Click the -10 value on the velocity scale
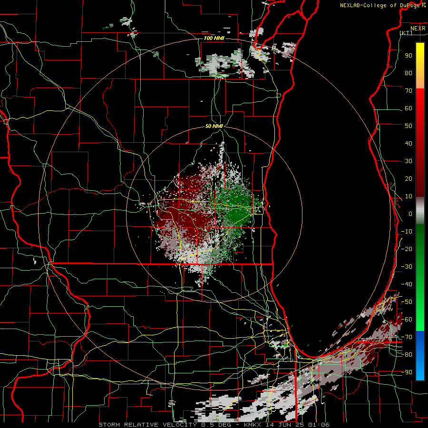The width and height of the screenshot is (428, 428). [407, 232]
